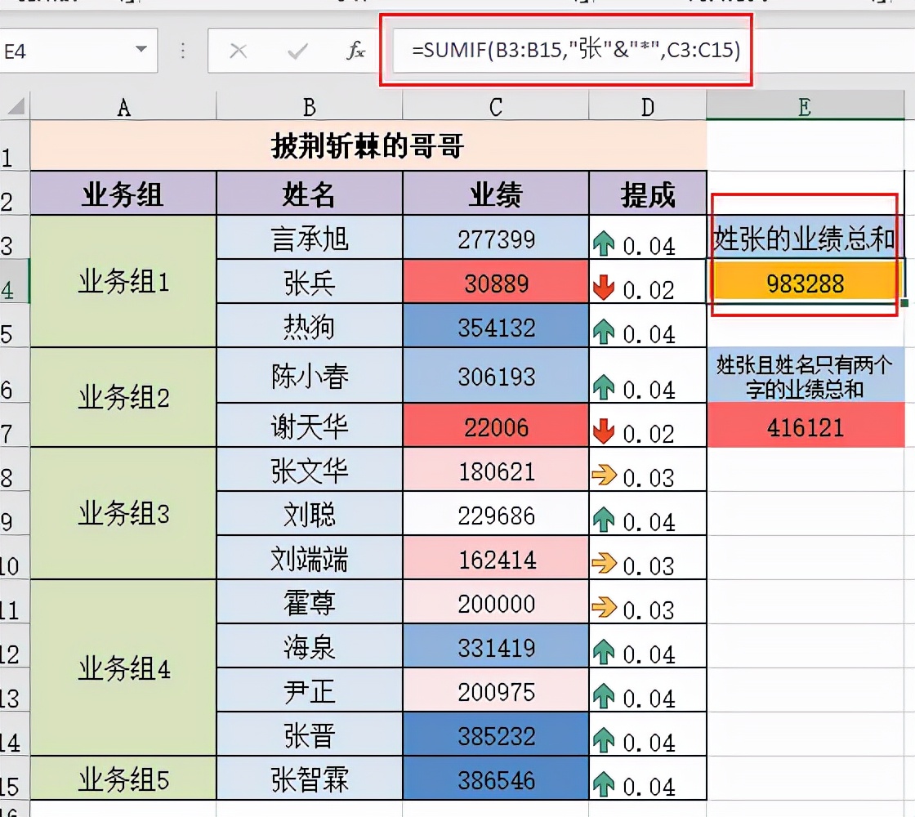Select name cell 霍尊
Screen dimensions: 915x817
[310, 601]
